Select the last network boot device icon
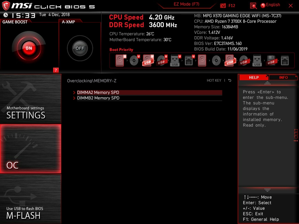 (285, 61)
